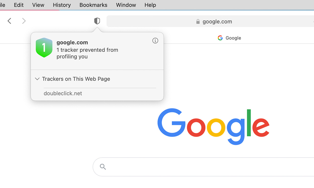
Task: Open the View menu
Action: tap(38, 5)
